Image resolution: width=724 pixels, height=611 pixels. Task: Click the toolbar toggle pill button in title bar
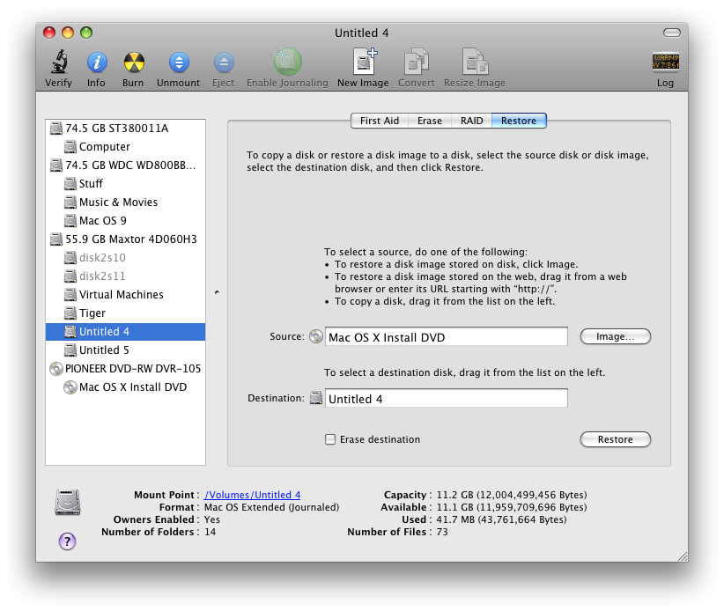pos(672,33)
